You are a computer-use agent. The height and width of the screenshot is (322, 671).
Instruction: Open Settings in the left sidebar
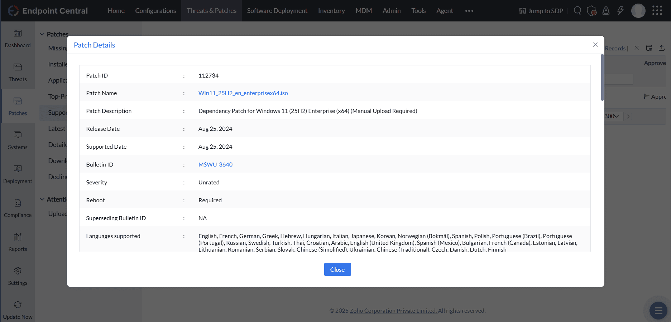pyautogui.click(x=18, y=276)
